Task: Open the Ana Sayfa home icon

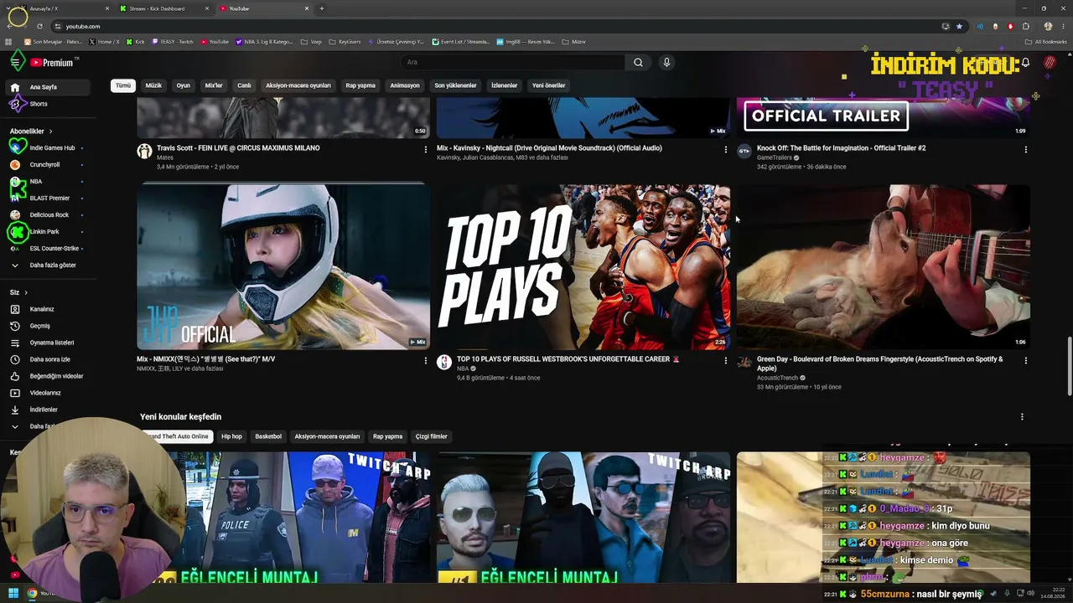Action: (x=14, y=87)
